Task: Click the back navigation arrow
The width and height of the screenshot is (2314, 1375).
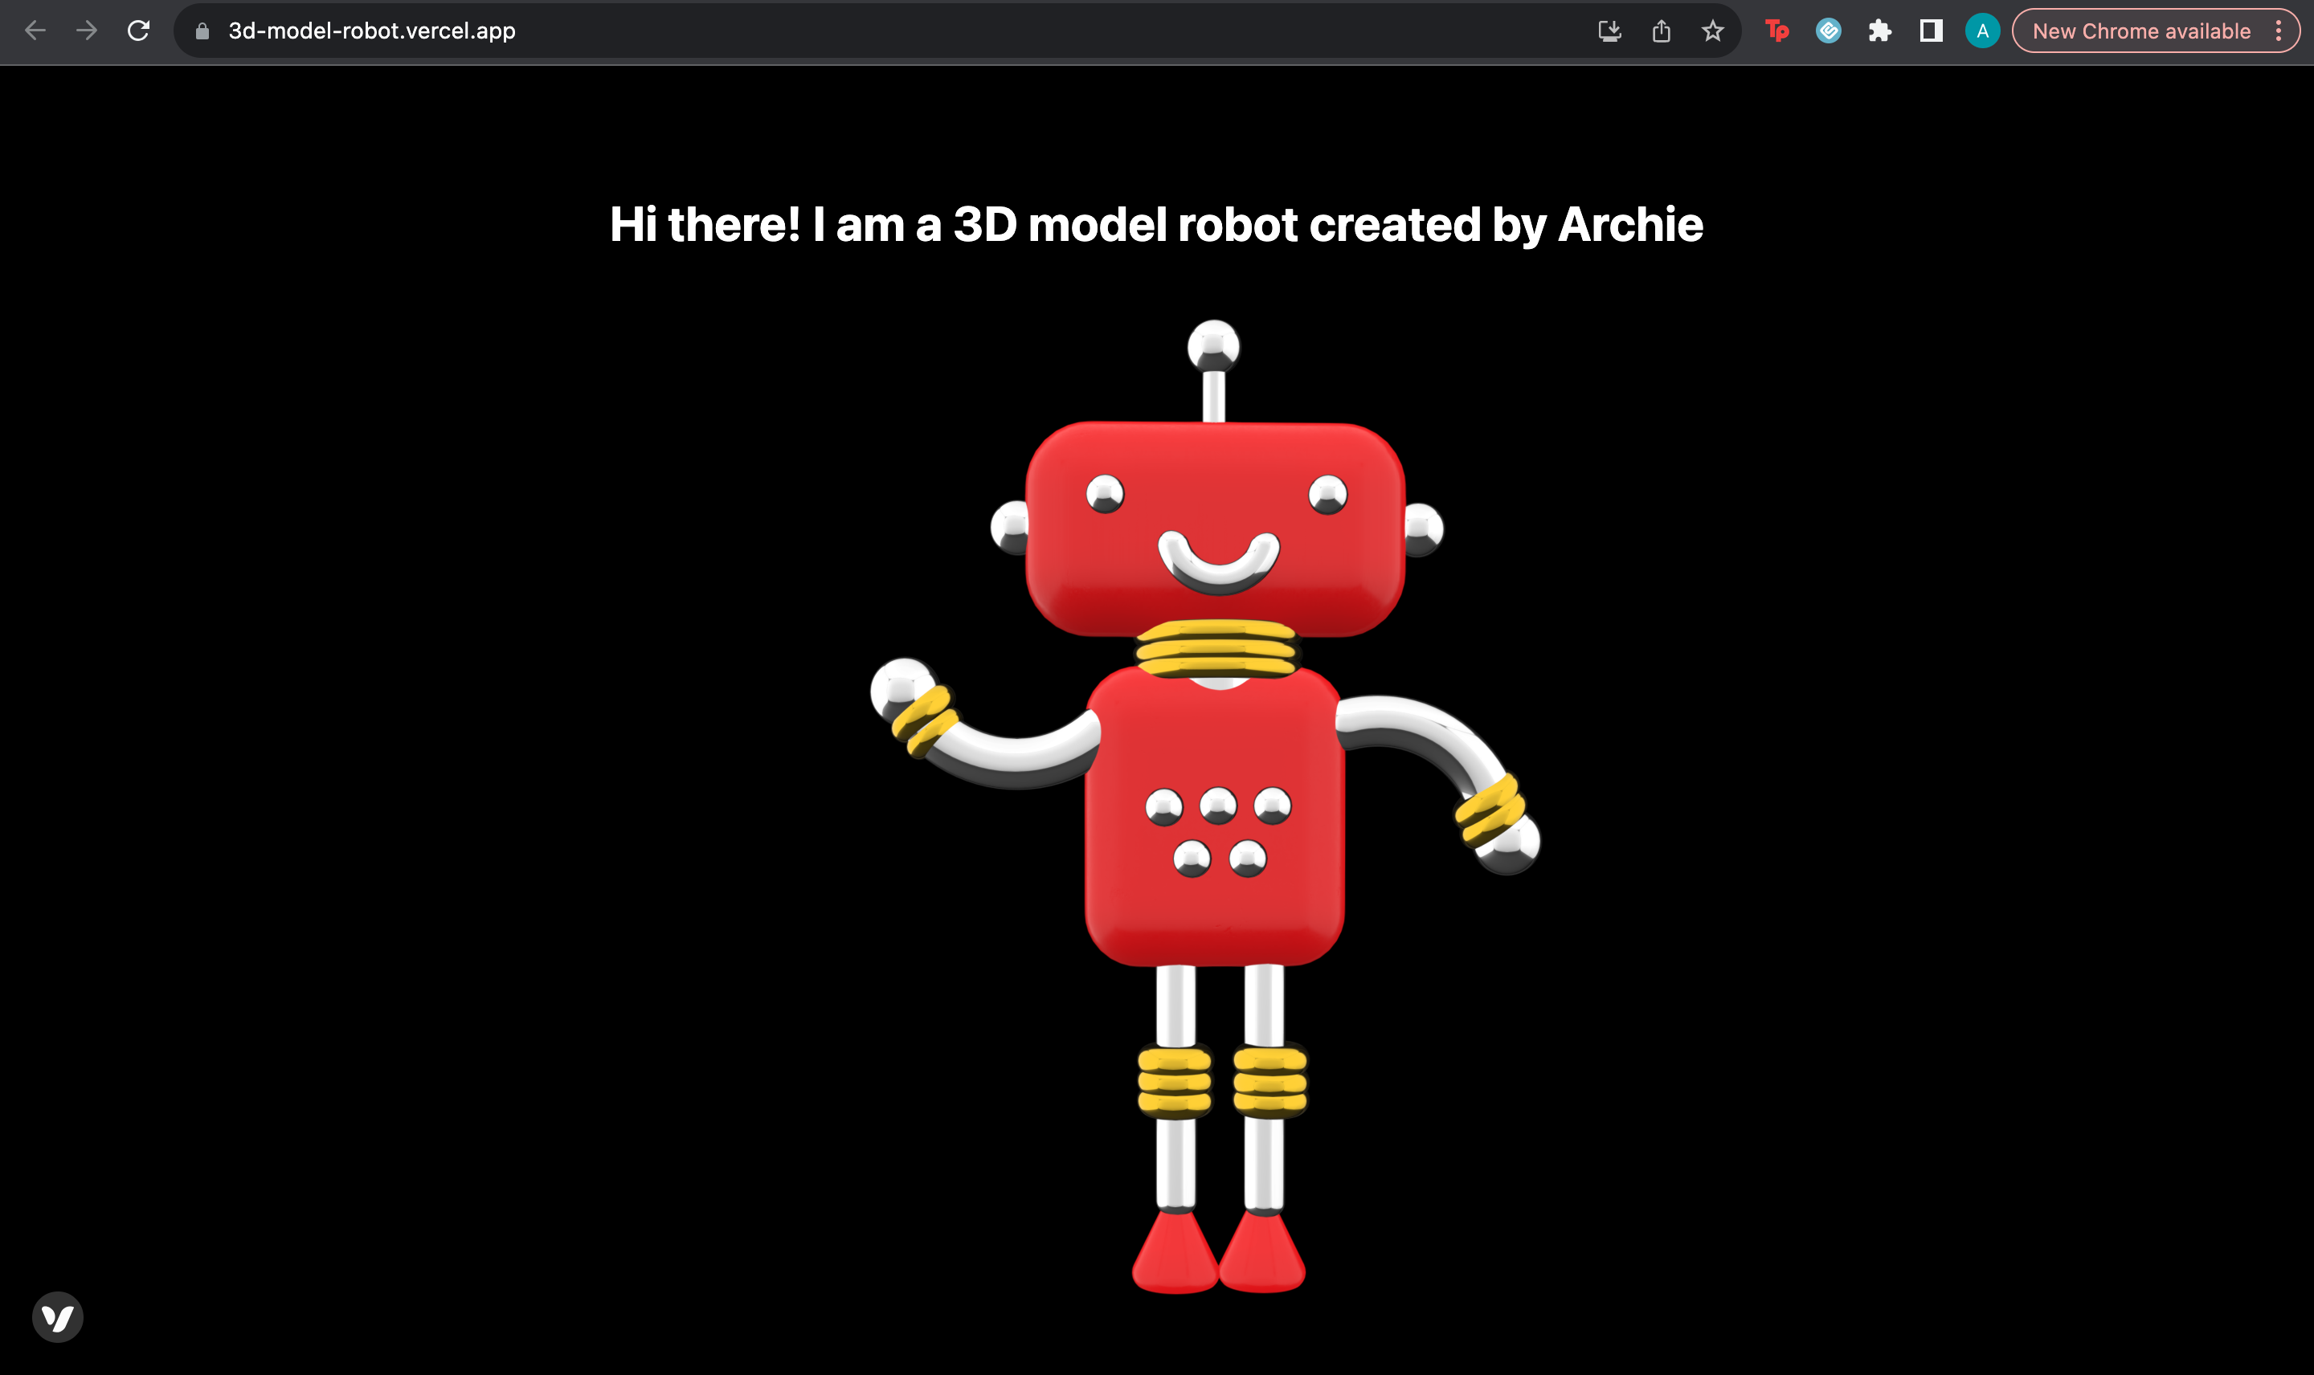Action: click(35, 31)
